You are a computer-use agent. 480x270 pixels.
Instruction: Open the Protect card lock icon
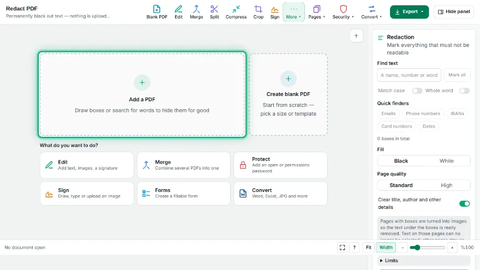pyautogui.click(x=243, y=165)
